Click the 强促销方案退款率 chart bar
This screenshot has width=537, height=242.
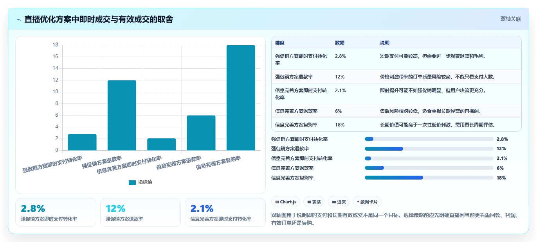point(122,115)
